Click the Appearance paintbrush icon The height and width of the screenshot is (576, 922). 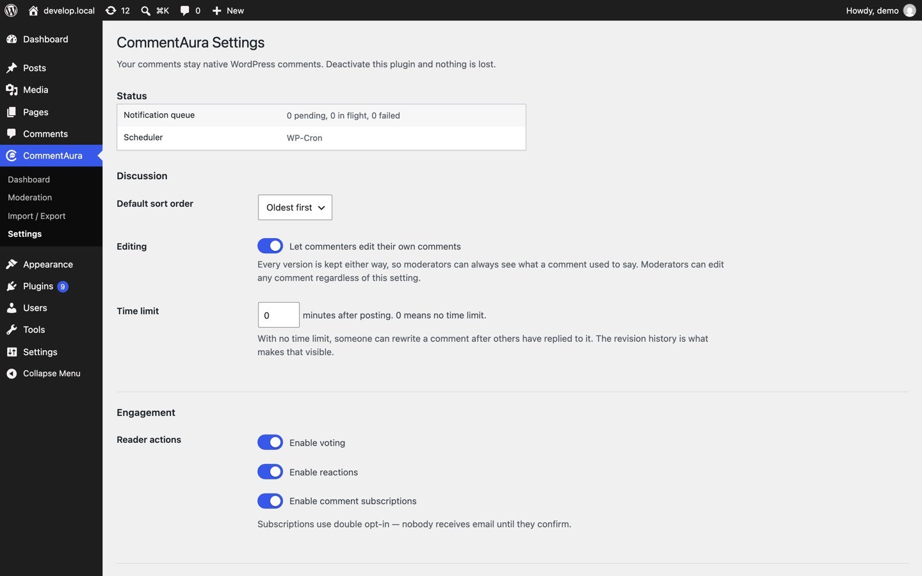[12, 264]
